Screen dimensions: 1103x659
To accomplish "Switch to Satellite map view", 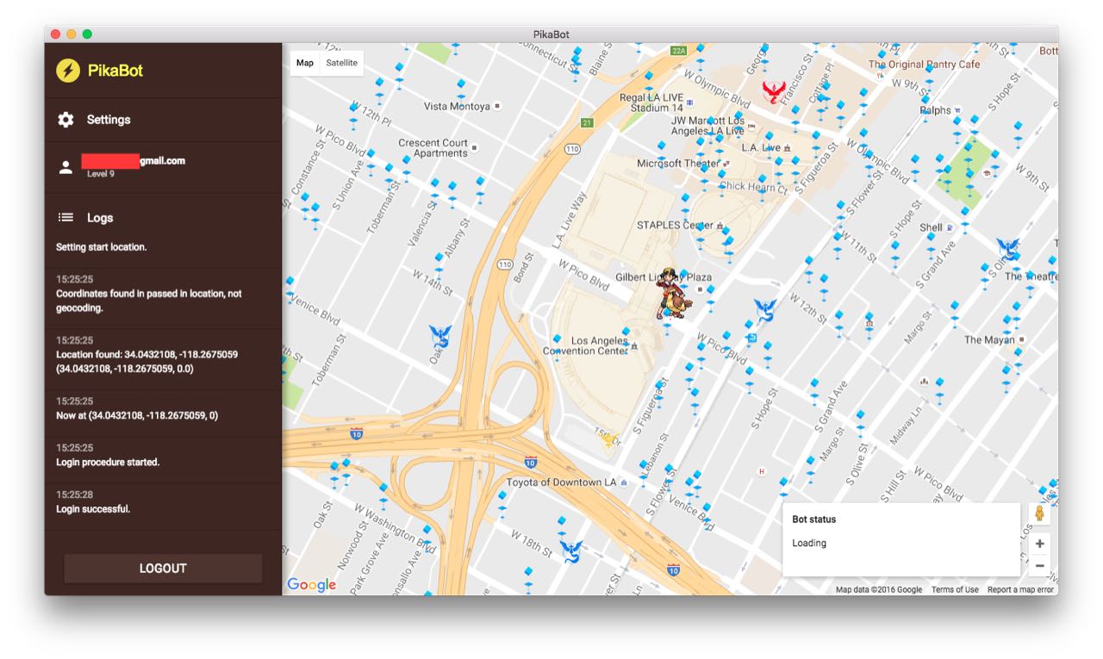I will [x=341, y=63].
